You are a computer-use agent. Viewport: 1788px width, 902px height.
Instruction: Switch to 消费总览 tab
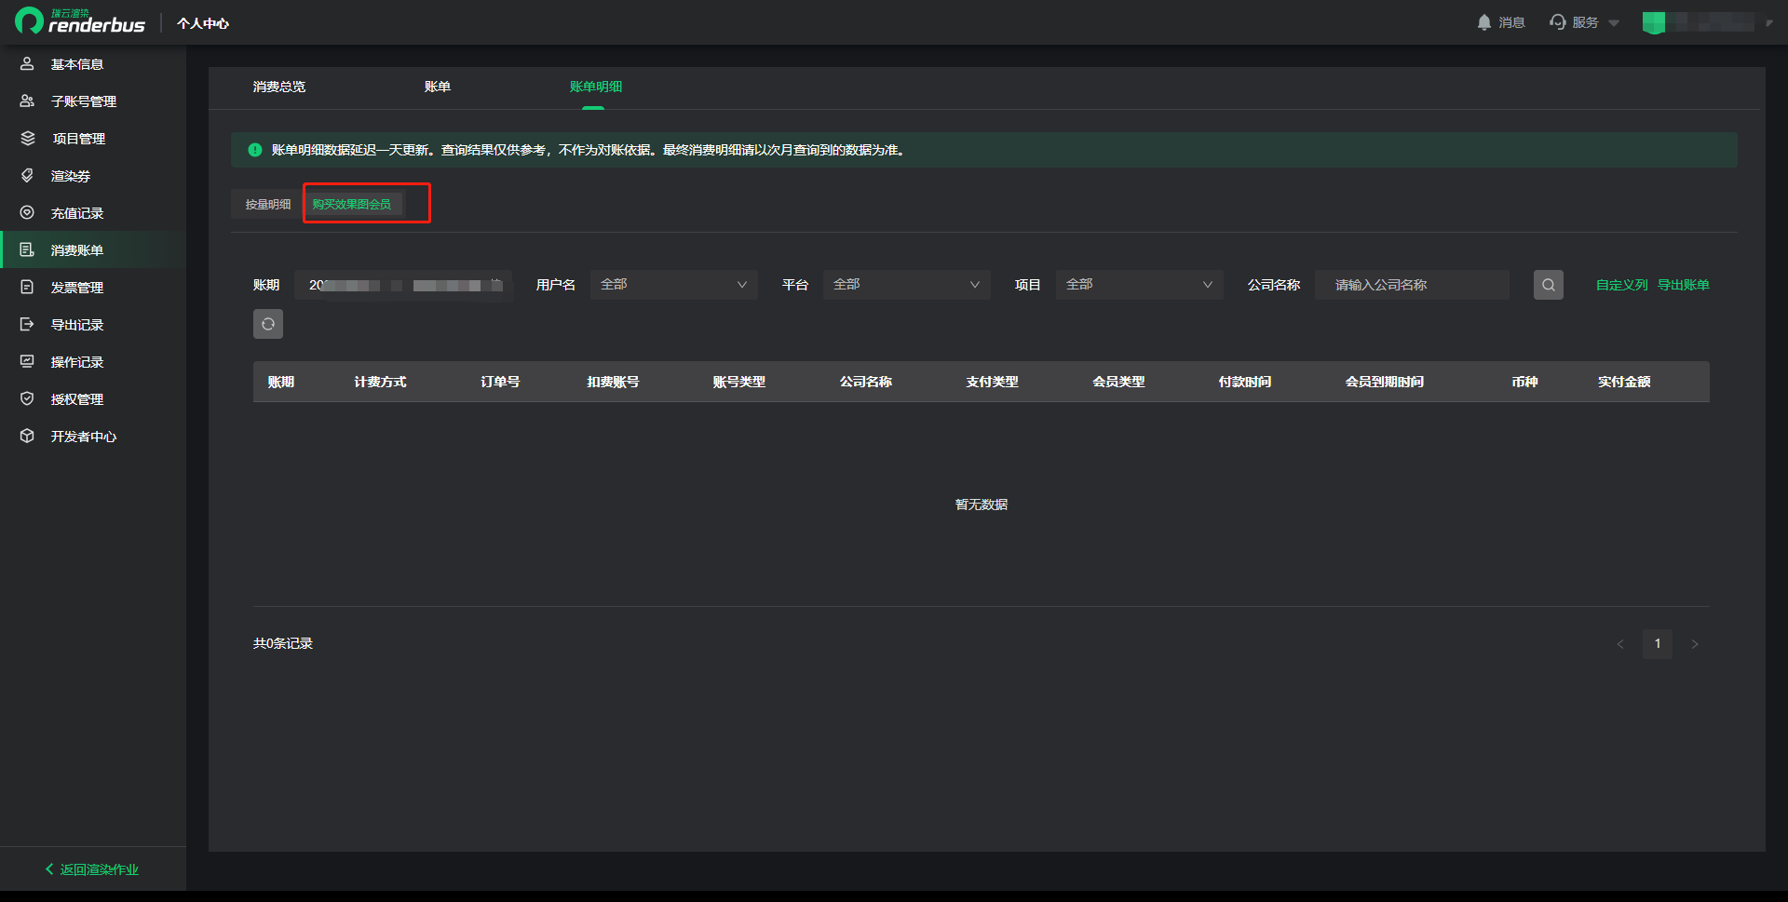279,87
